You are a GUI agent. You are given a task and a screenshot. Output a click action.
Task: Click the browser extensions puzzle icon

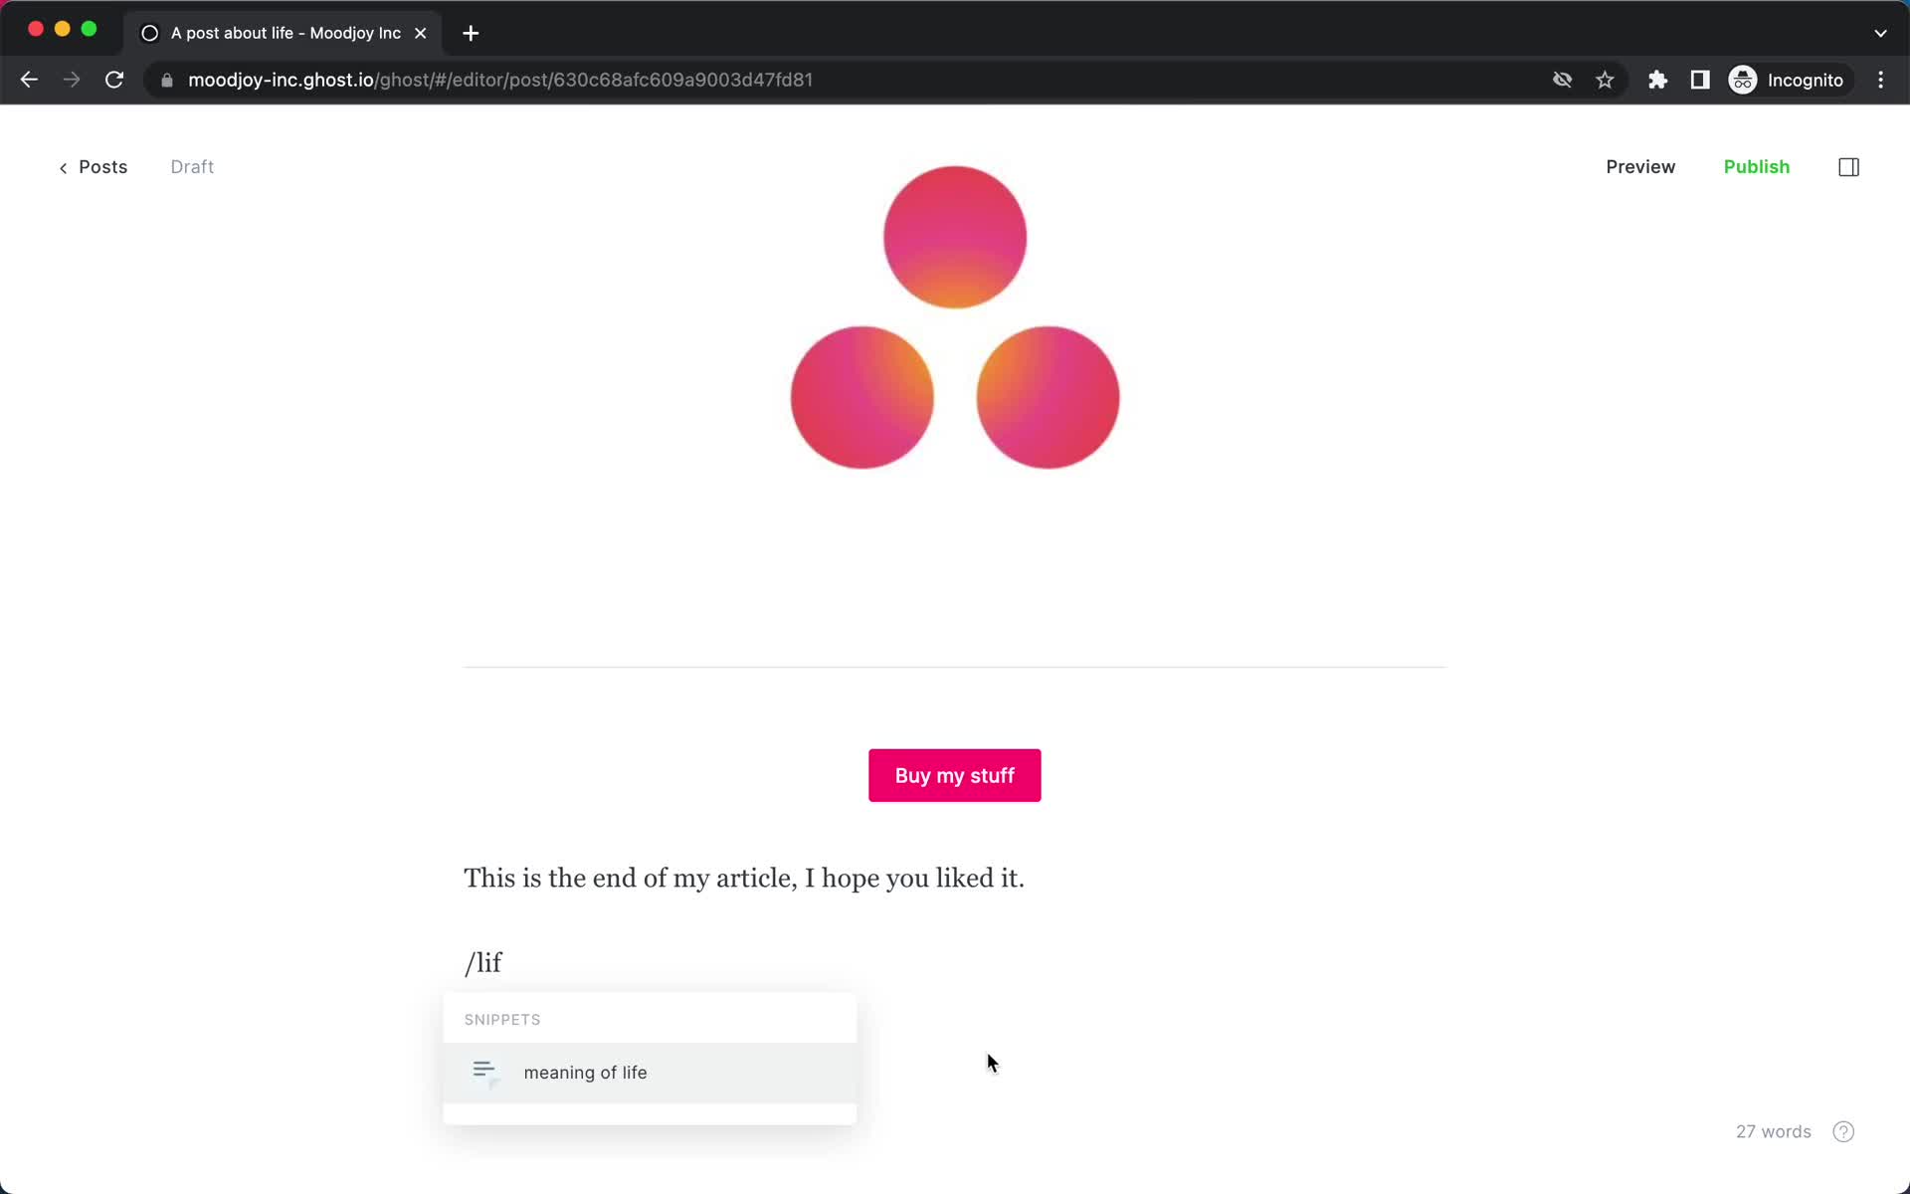(1657, 80)
